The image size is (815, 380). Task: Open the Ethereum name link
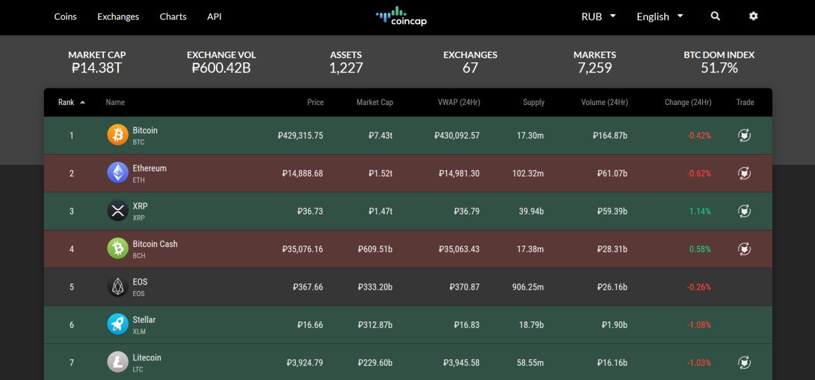coord(150,168)
